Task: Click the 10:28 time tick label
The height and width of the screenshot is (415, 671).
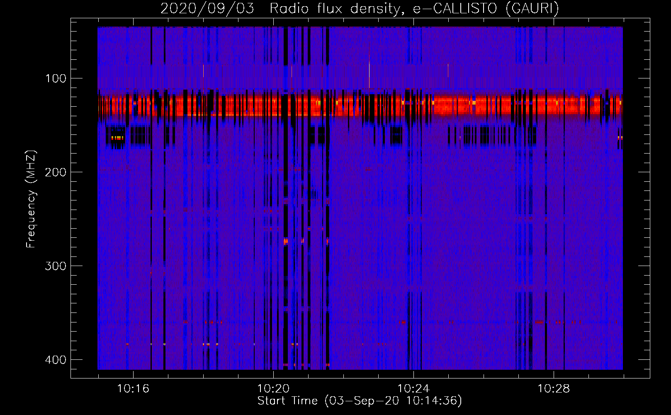Action: coord(554,389)
